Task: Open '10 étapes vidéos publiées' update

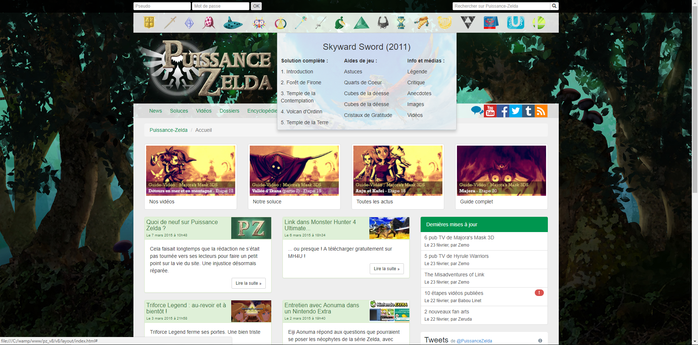Action: tap(454, 293)
